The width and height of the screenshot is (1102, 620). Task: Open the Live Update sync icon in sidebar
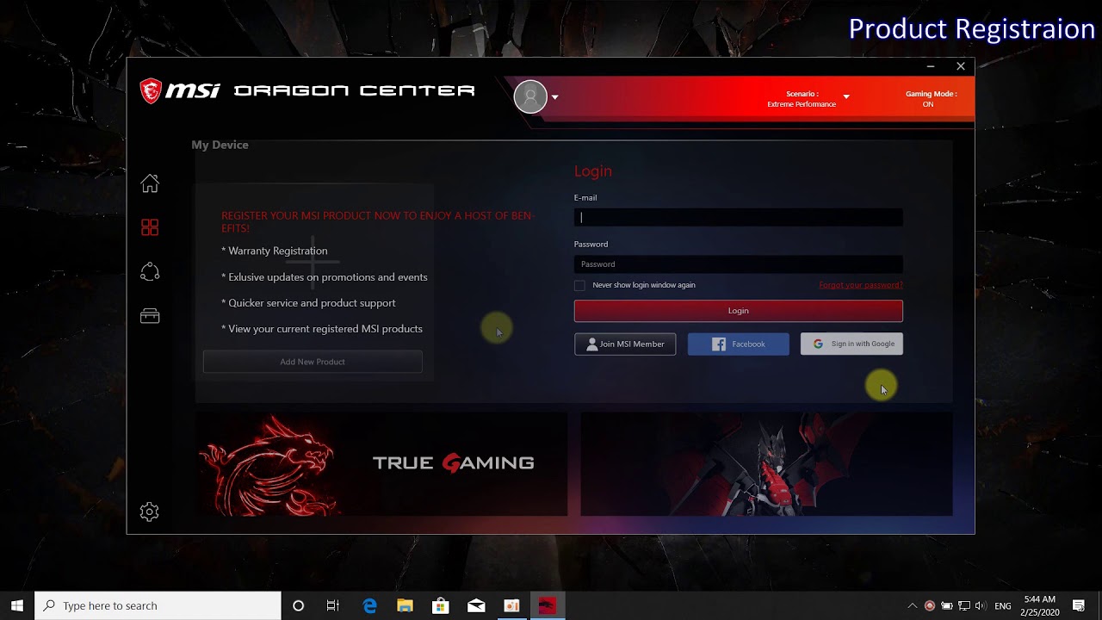coord(150,272)
